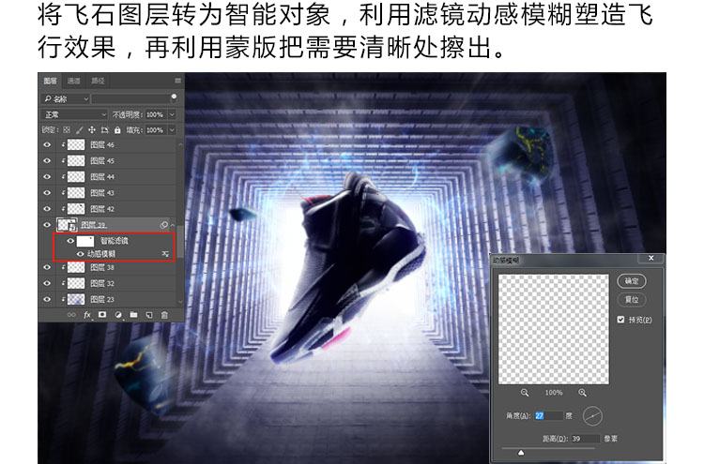Open Layers panel hamburger menu
Screen dimensions: 704x464
177,81
